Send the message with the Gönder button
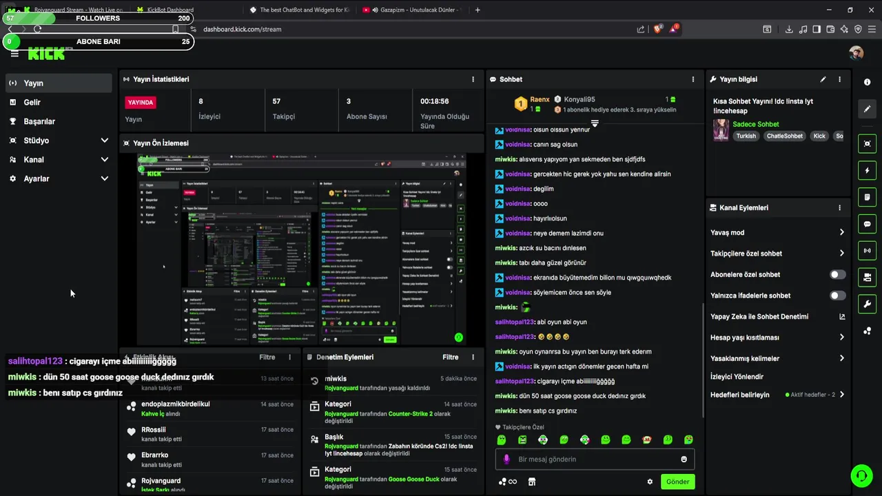882x496 pixels. pos(677,482)
